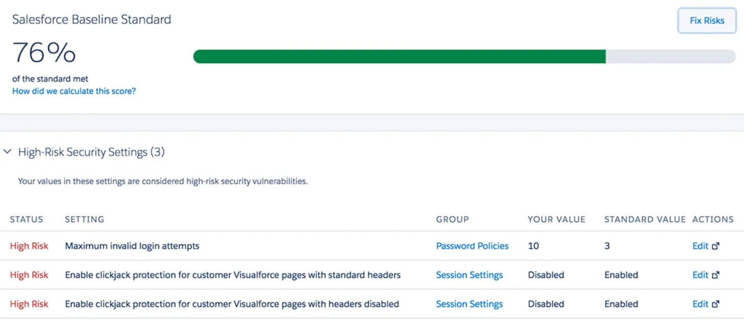
Task: Edit the clickjack protection with headers disabled setting
Action: (700, 304)
